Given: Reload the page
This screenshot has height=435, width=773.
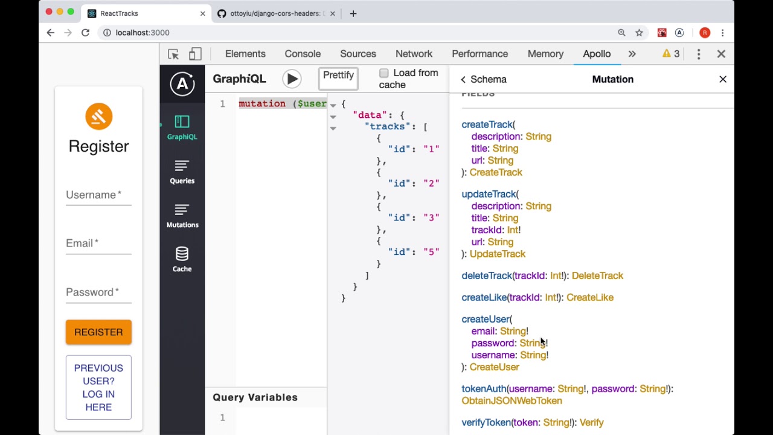Looking at the screenshot, I should (85, 33).
